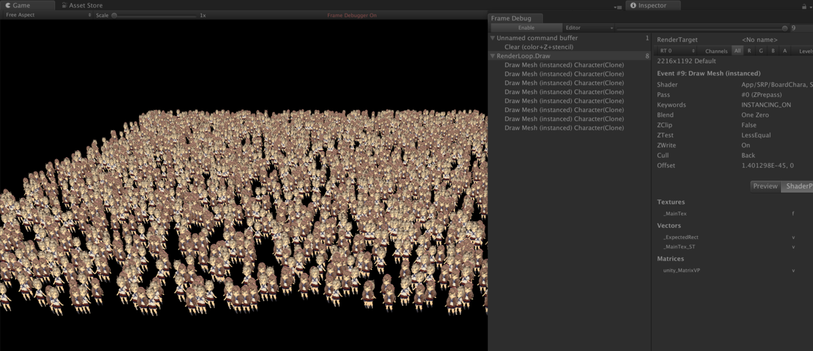Collapse the Unnamed command buffer group
The width and height of the screenshot is (813, 351).
493,38
